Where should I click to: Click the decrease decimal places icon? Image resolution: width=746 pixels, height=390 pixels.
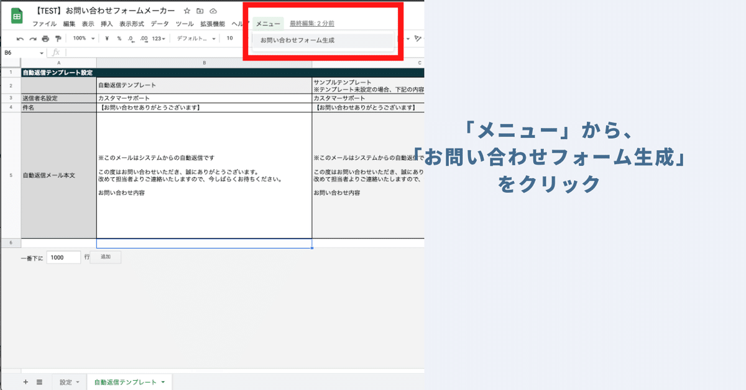[131, 38]
